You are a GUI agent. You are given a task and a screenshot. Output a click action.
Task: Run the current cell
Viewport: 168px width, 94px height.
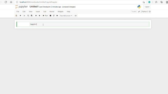point(45,16)
